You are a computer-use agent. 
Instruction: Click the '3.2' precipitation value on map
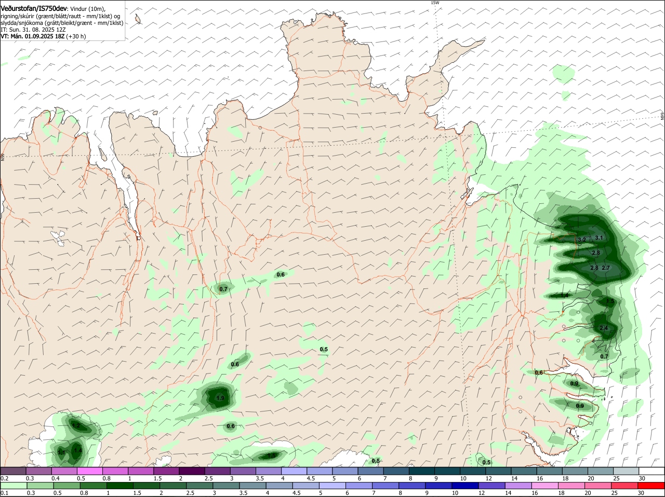pyautogui.click(x=582, y=240)
